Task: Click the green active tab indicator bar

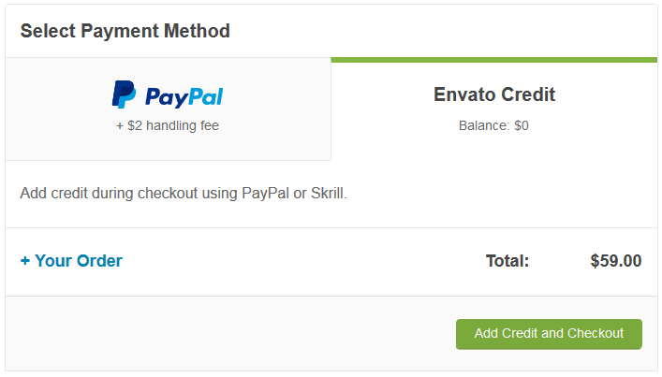Action: pos(494,60)
